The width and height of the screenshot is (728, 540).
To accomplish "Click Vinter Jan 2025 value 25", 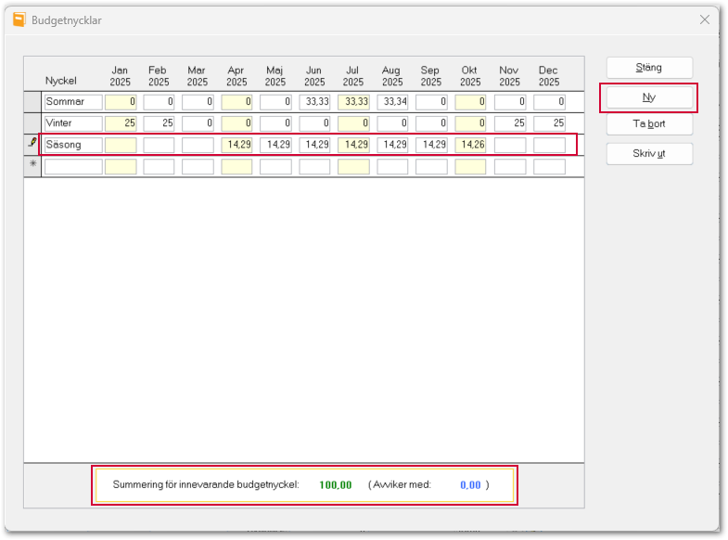I will coord(121,123).
